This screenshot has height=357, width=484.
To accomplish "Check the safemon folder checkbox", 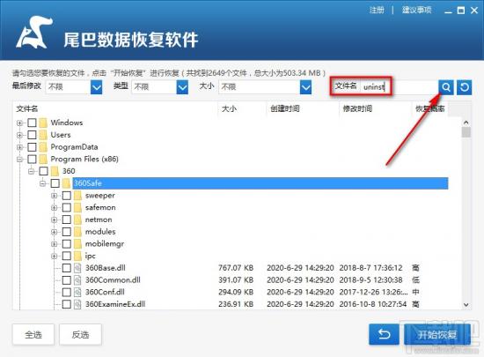I will (x=67, y=207).
